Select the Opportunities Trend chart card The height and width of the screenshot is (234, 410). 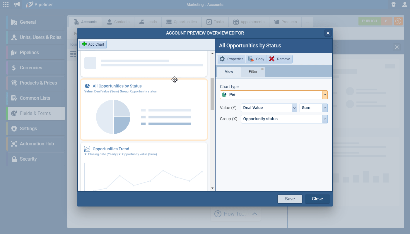144,167
